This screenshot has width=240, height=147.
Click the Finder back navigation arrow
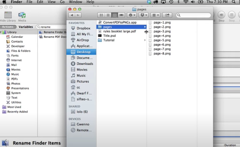tap(72, 15)
